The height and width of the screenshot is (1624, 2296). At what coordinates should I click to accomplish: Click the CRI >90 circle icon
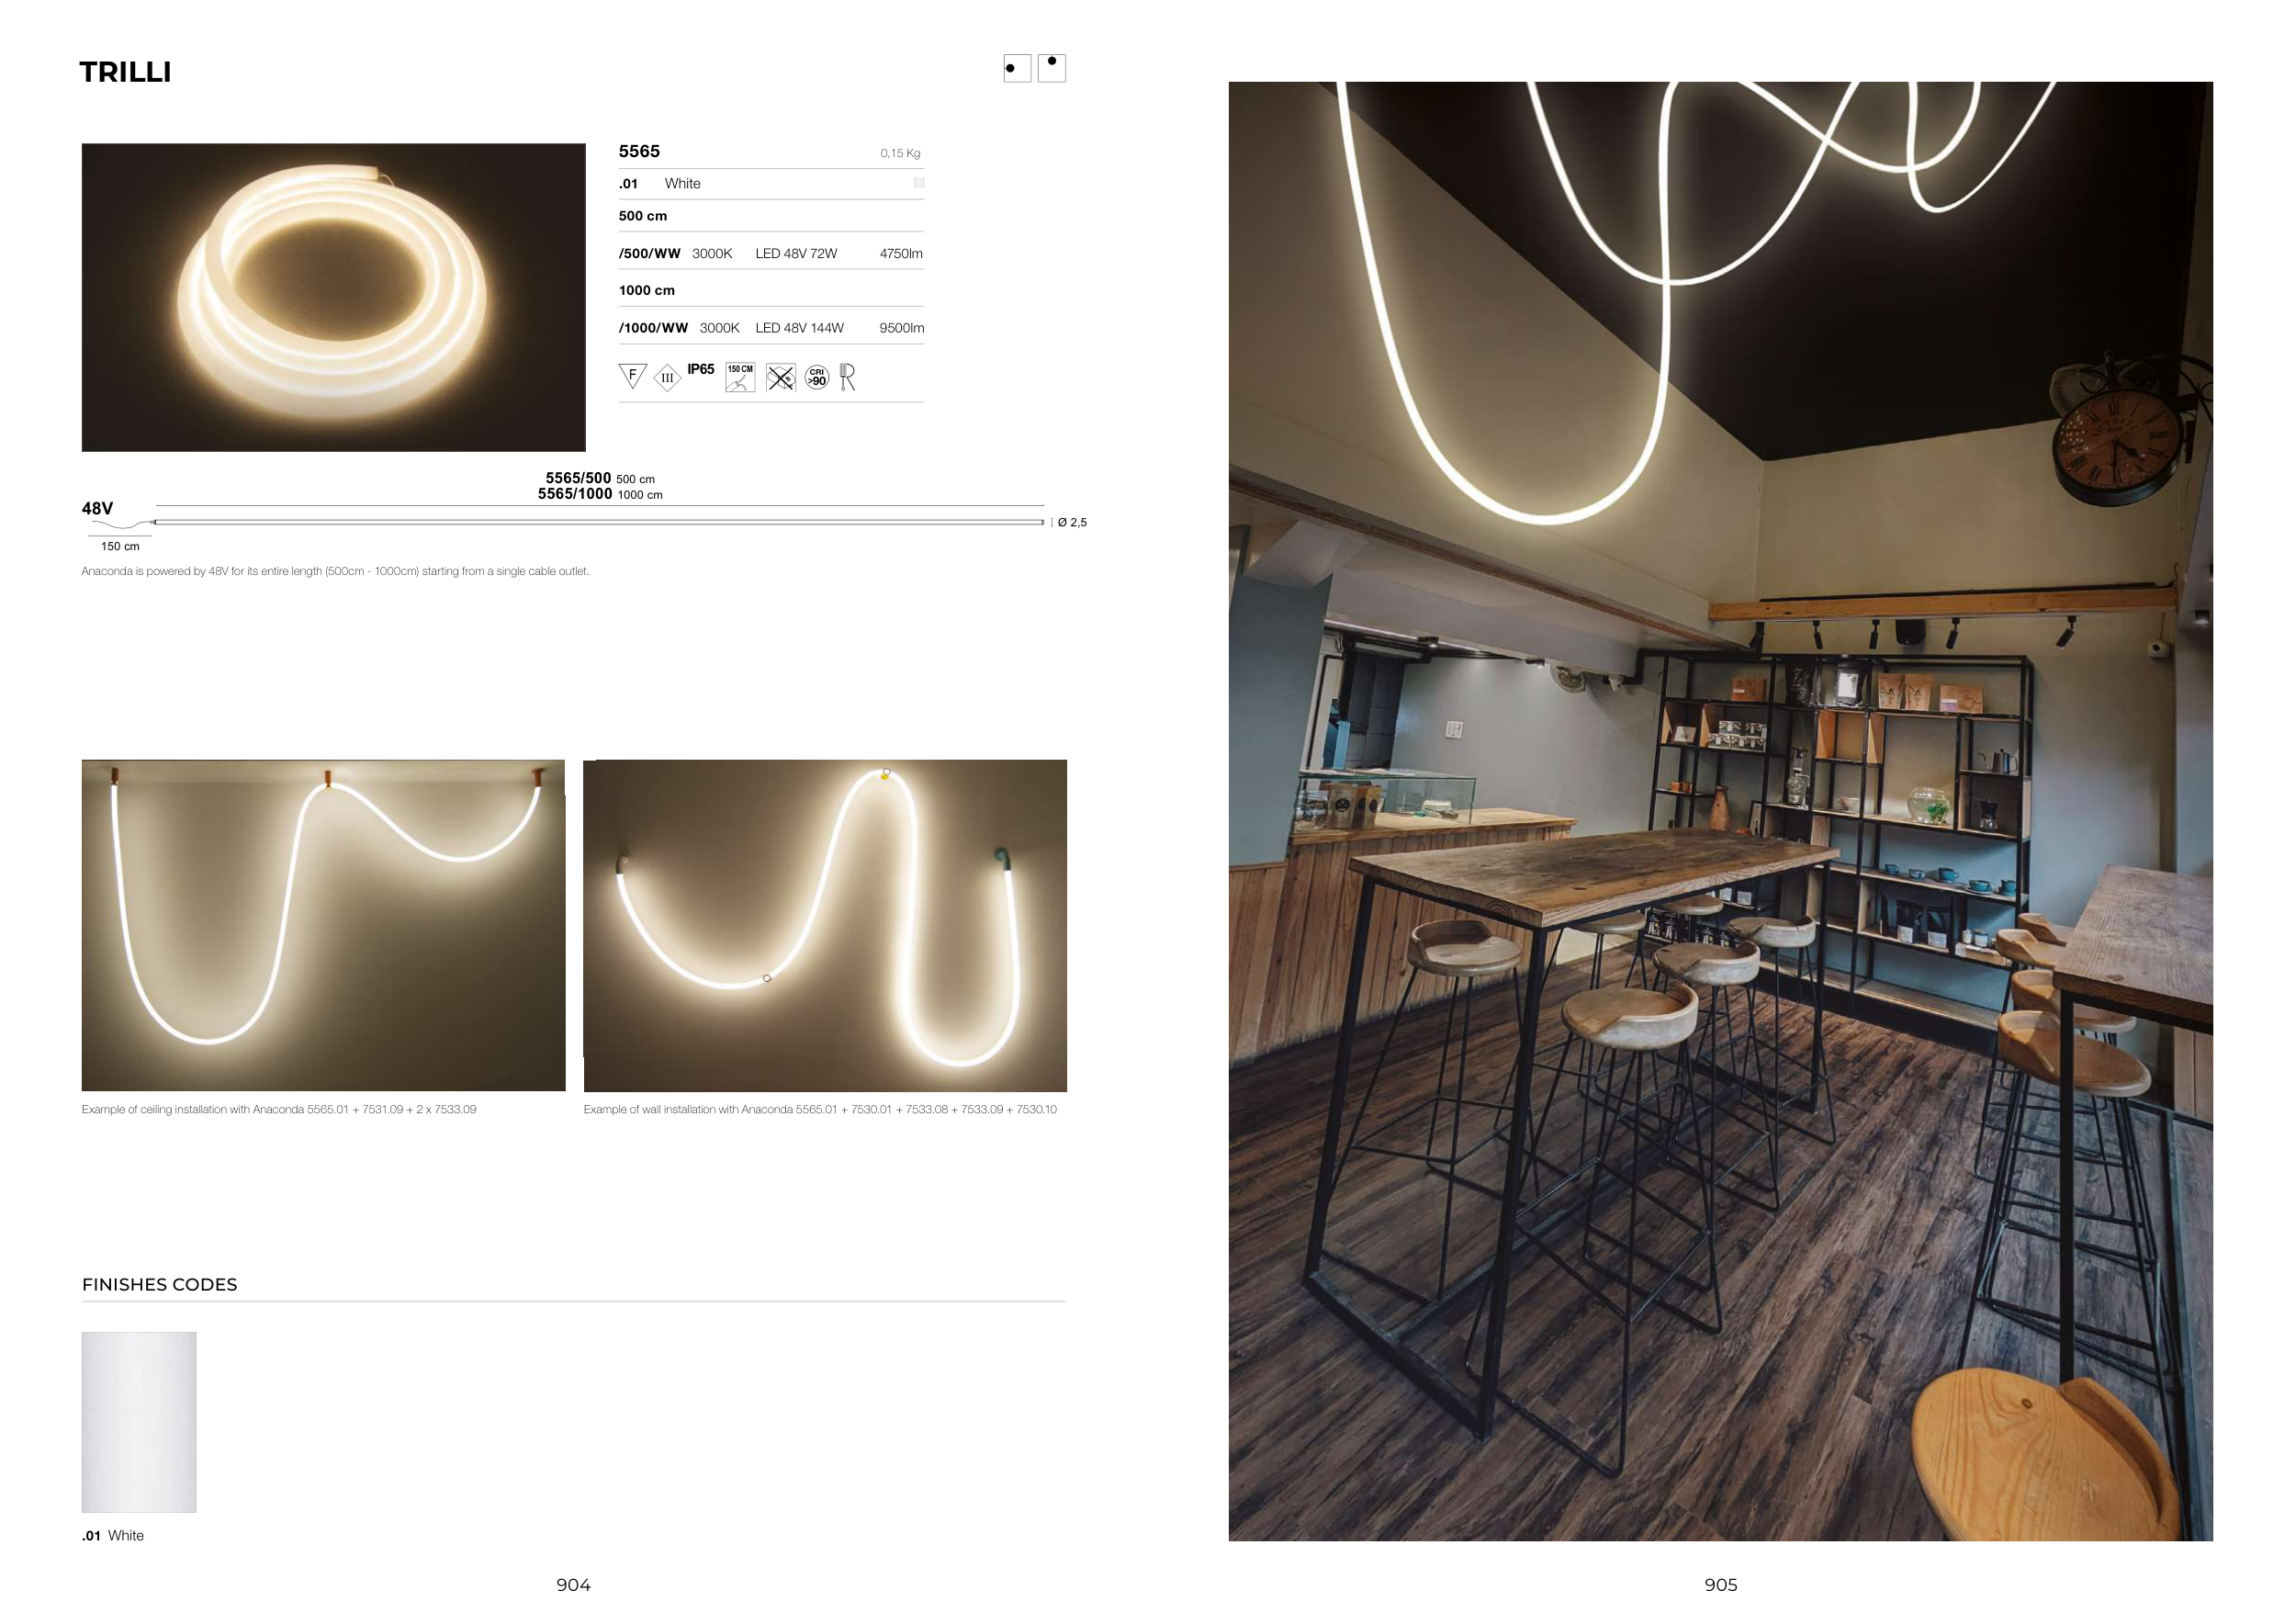(x=817, y=377)
